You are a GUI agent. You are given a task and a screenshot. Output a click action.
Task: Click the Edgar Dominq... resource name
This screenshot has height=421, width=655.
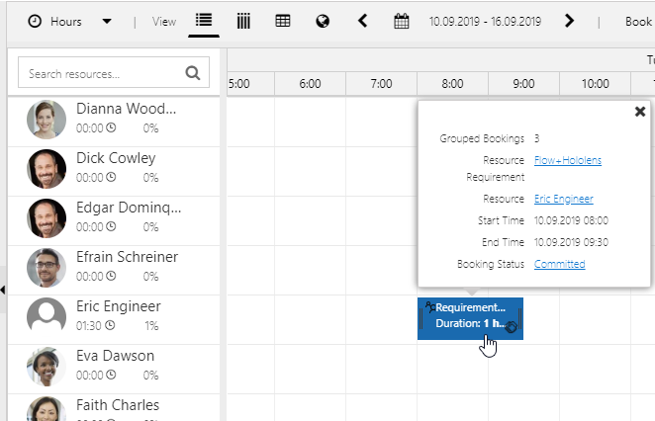[x=129, y=208]
